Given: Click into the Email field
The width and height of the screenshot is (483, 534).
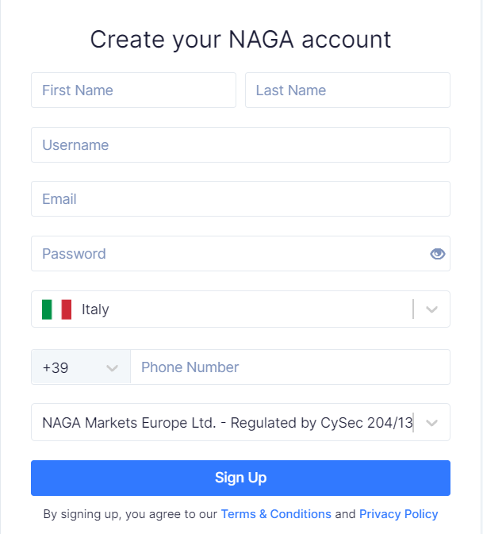Looking at the screenshot, I should [240, 199].
